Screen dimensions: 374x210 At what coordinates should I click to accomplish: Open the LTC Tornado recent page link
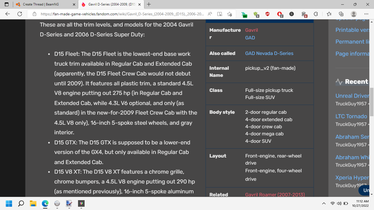[351, 116]
